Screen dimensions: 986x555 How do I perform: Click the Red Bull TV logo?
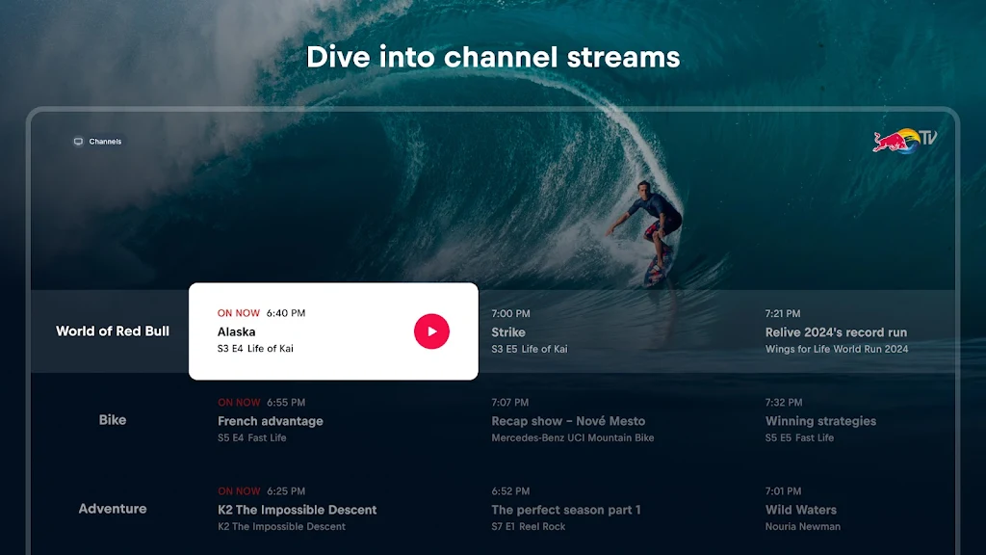[x=903, y=141]
